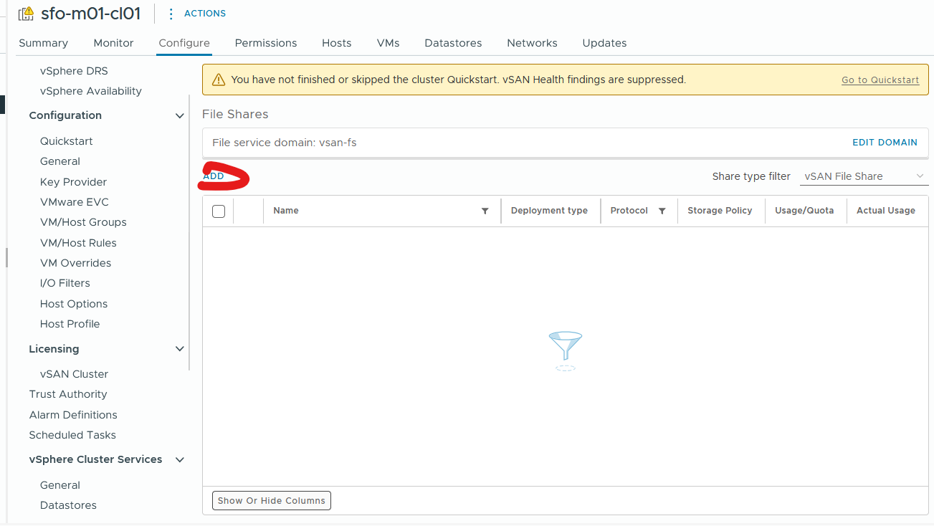The width and height of the screenshot is (934, 526).
Task: Open the Share type filter dropdown
Action: coord(864,176)
